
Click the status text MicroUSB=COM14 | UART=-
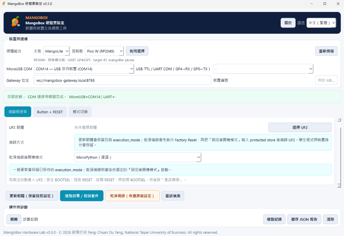[93, 97]
